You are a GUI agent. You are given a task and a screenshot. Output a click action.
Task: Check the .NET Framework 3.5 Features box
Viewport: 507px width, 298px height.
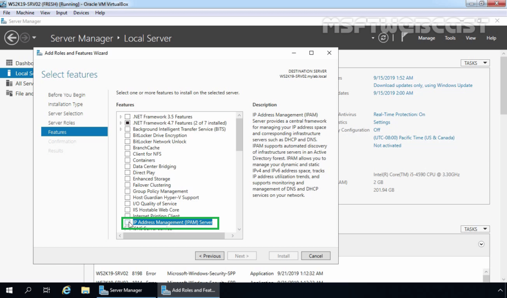(x=127, y=117)
